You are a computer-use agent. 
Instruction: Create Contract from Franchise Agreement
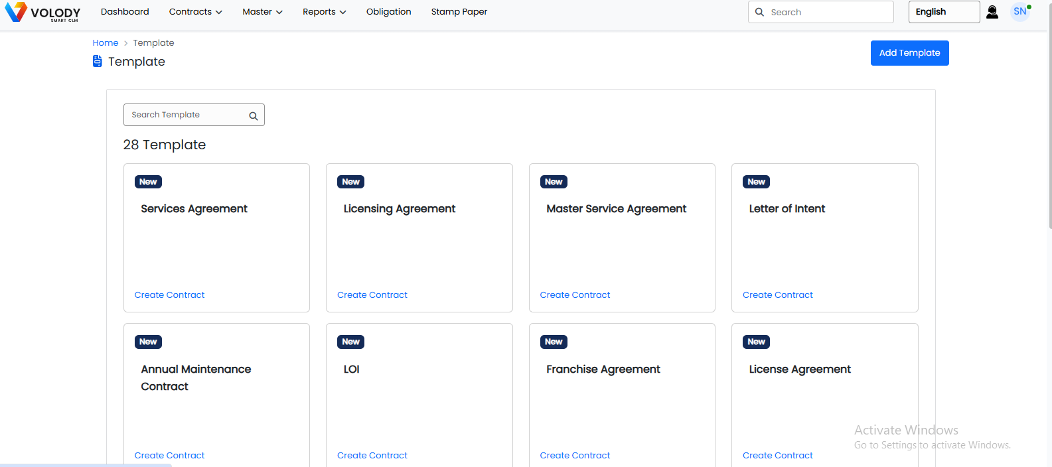click(x=575, y=456)
